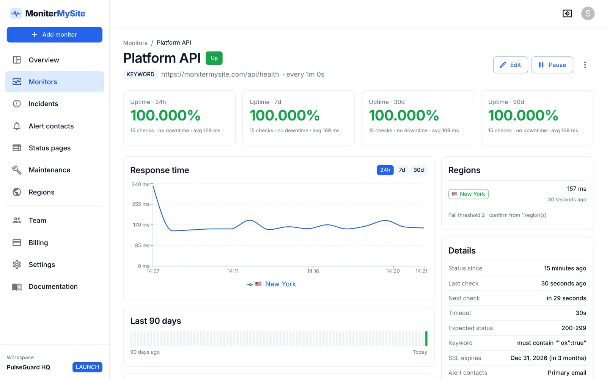607x379 pixels.
Task: Click the Primary email alert contact value
Action: [x=567, y=373]
